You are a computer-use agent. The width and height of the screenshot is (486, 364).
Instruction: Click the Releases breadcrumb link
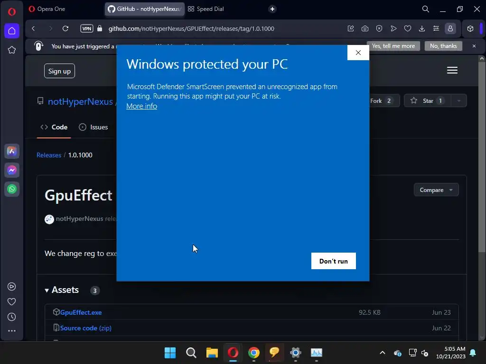tap(49, 155)
